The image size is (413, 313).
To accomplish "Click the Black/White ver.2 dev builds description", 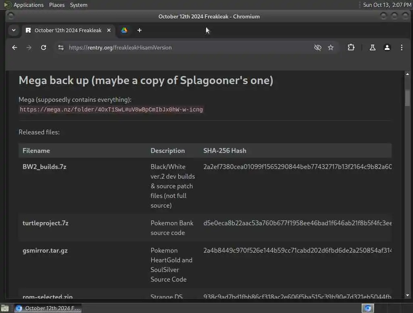I will (173, 186).
